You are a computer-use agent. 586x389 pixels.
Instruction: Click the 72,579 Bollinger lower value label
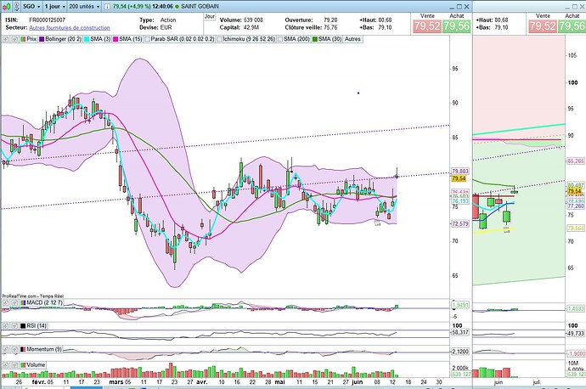460,224
